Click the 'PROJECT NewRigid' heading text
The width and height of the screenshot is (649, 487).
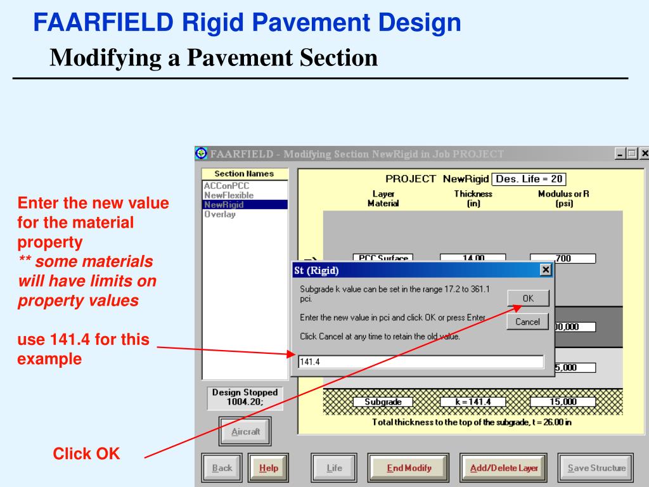[437, 179]
